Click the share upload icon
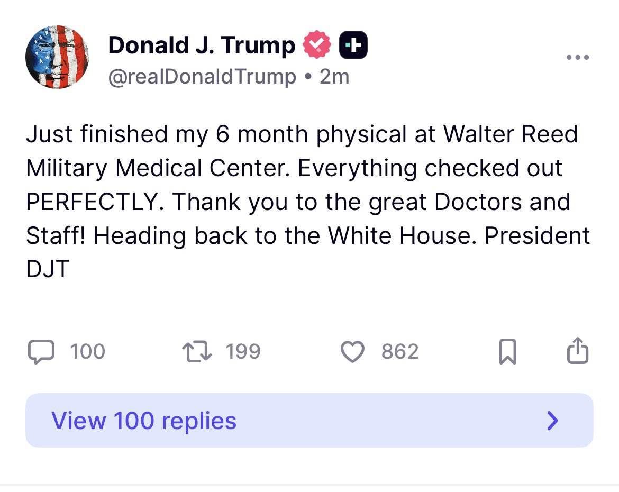Screen dimensions: 619x492 point(578,350)
